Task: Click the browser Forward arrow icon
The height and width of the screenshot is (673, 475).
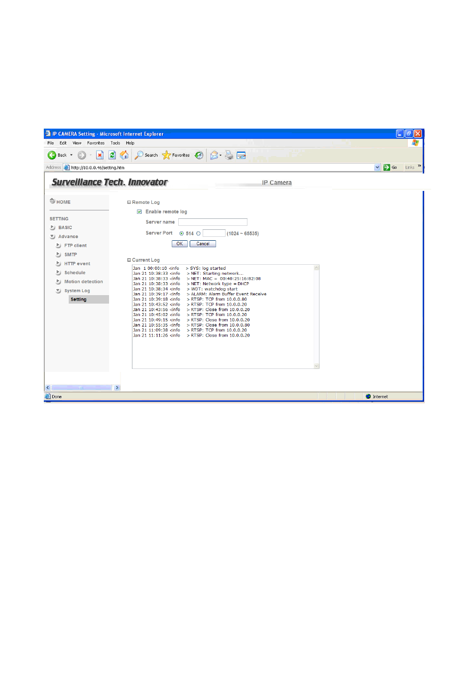Action: pyautogui.click(x=82, y=155)
